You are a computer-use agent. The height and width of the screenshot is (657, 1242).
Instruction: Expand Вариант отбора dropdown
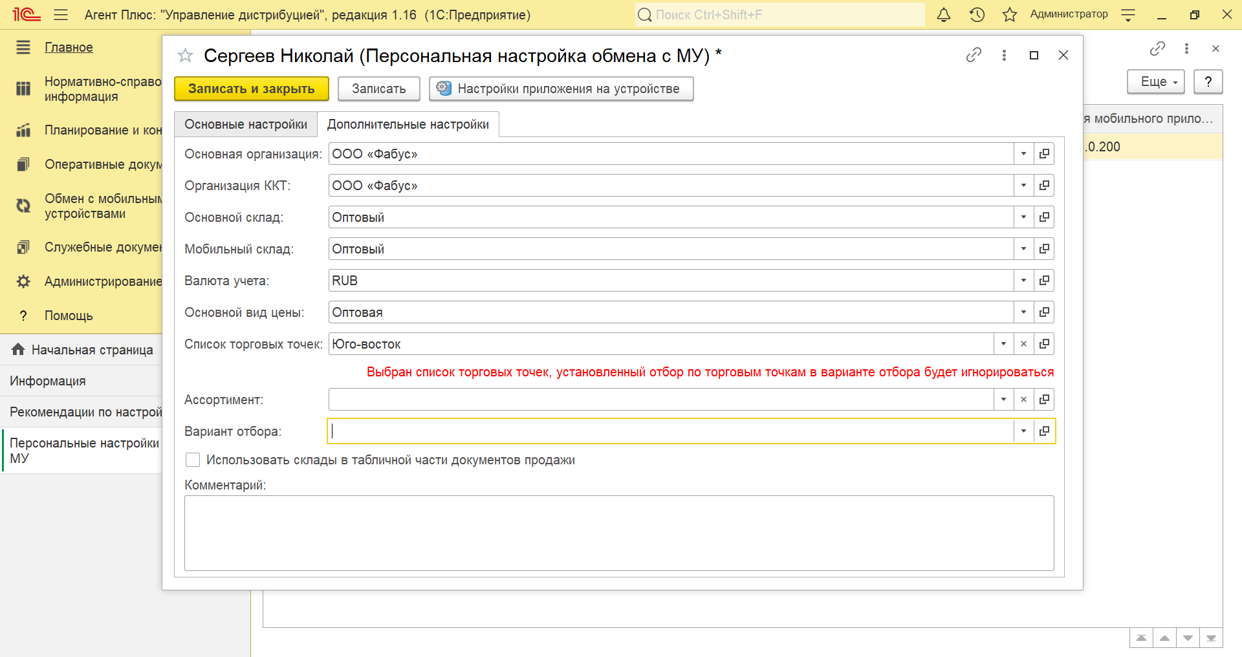click(1023, 431)
